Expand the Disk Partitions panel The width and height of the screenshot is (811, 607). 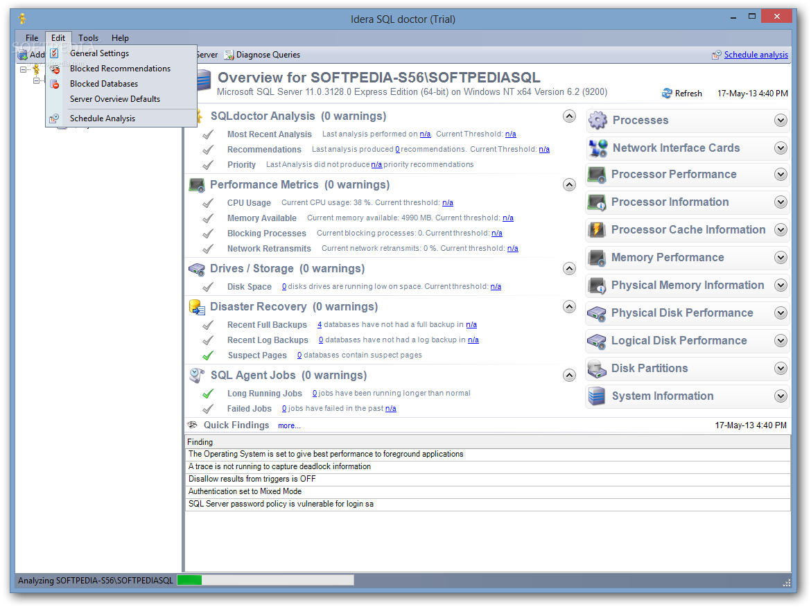781,368
